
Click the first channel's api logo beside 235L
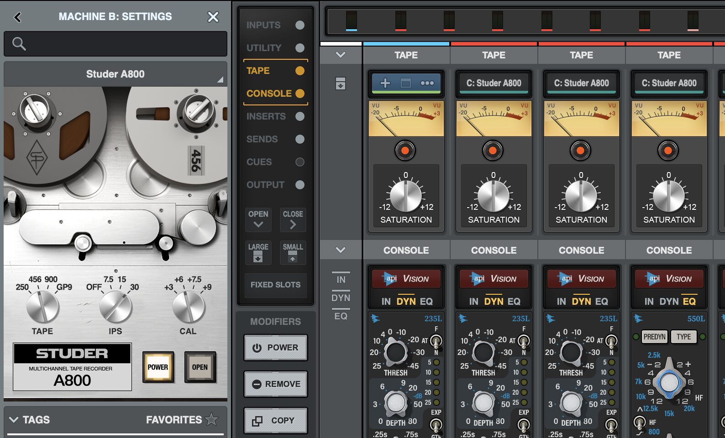[x=375, y=318]
